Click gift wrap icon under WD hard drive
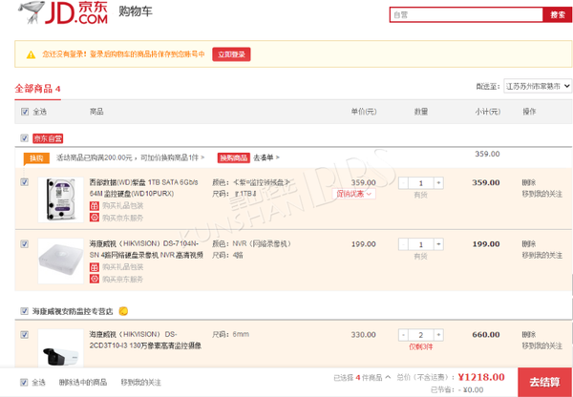This screenshot has height=397, width=573. pyautogui.click(x=95, y=205)
